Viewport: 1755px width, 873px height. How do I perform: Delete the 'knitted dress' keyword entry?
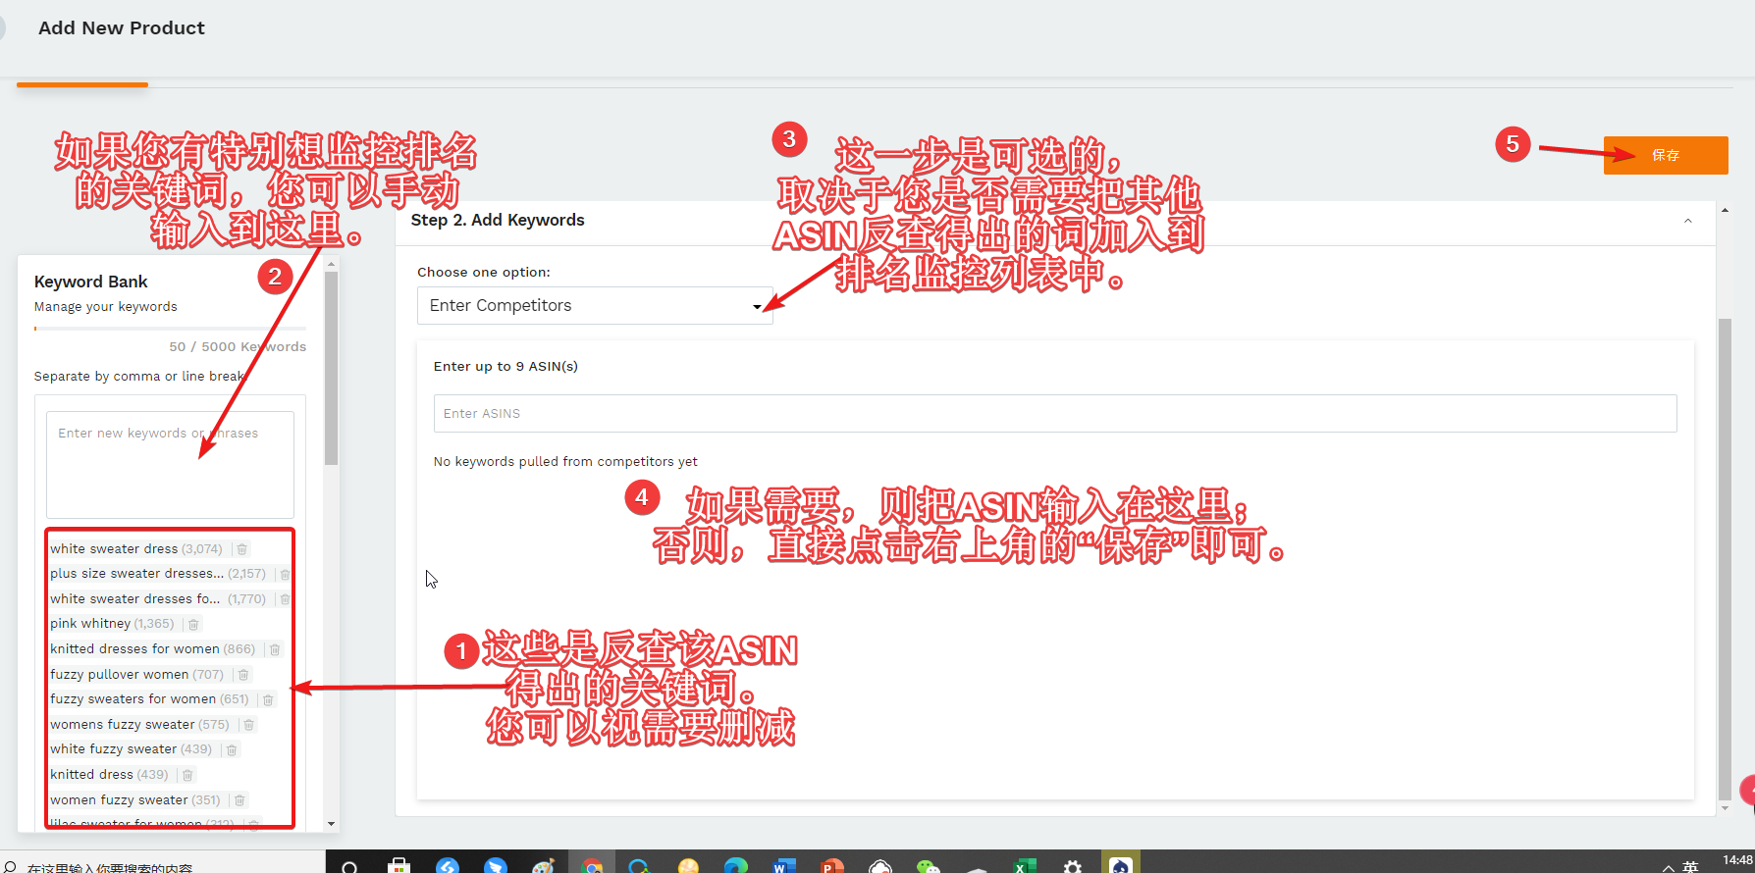[187, 775]
